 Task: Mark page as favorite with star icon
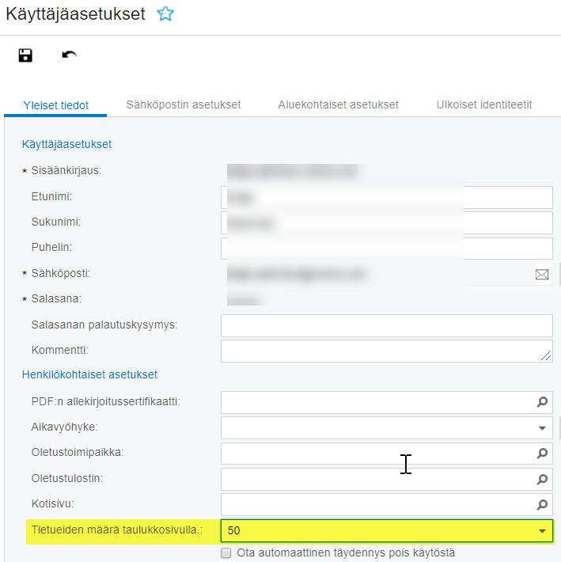pos(165,14)
